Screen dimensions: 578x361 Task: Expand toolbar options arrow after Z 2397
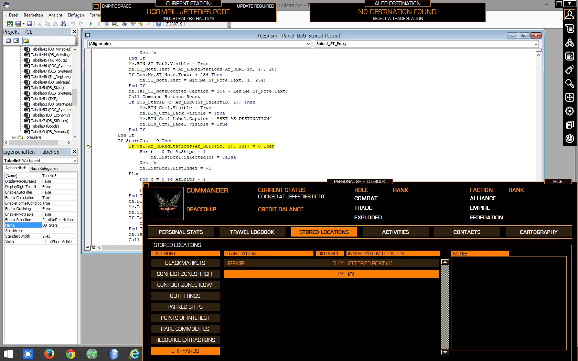(229, 25)
